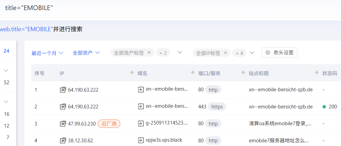This screenshot has height=146, width=341.
Task: Click the IP icon beside 38.12.30.62
Action: (x=63, y=141)
